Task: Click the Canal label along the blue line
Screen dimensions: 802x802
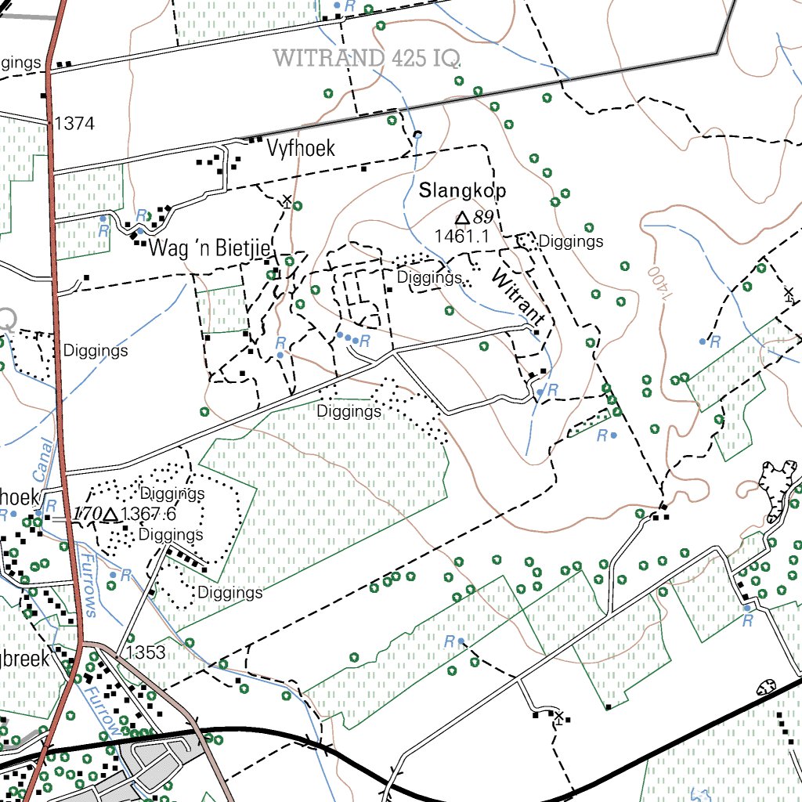Action: (43, 458)
